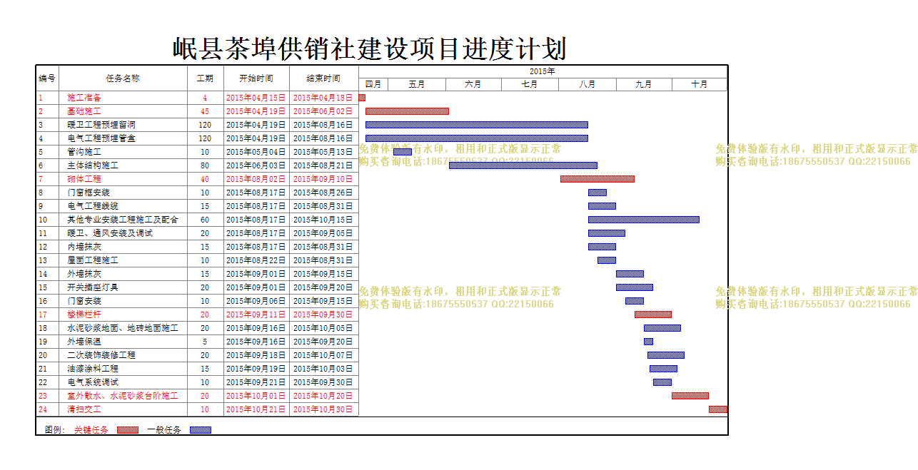Select task name 屋面工程施工
This screenshot has height=470, width=918.
(93, 260)
